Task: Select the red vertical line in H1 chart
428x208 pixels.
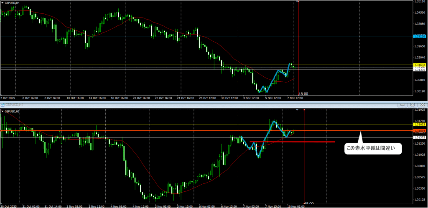Action: pos(304,167)
